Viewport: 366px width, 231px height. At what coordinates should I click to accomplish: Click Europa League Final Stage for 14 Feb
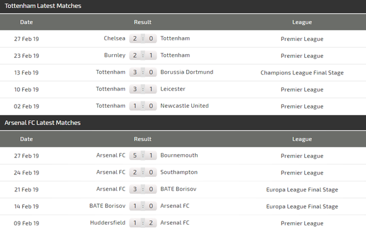point(302,206)
